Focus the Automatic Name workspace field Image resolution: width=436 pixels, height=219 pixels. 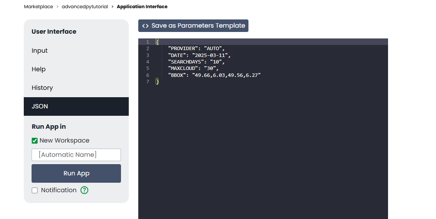[x=76, y=155]
